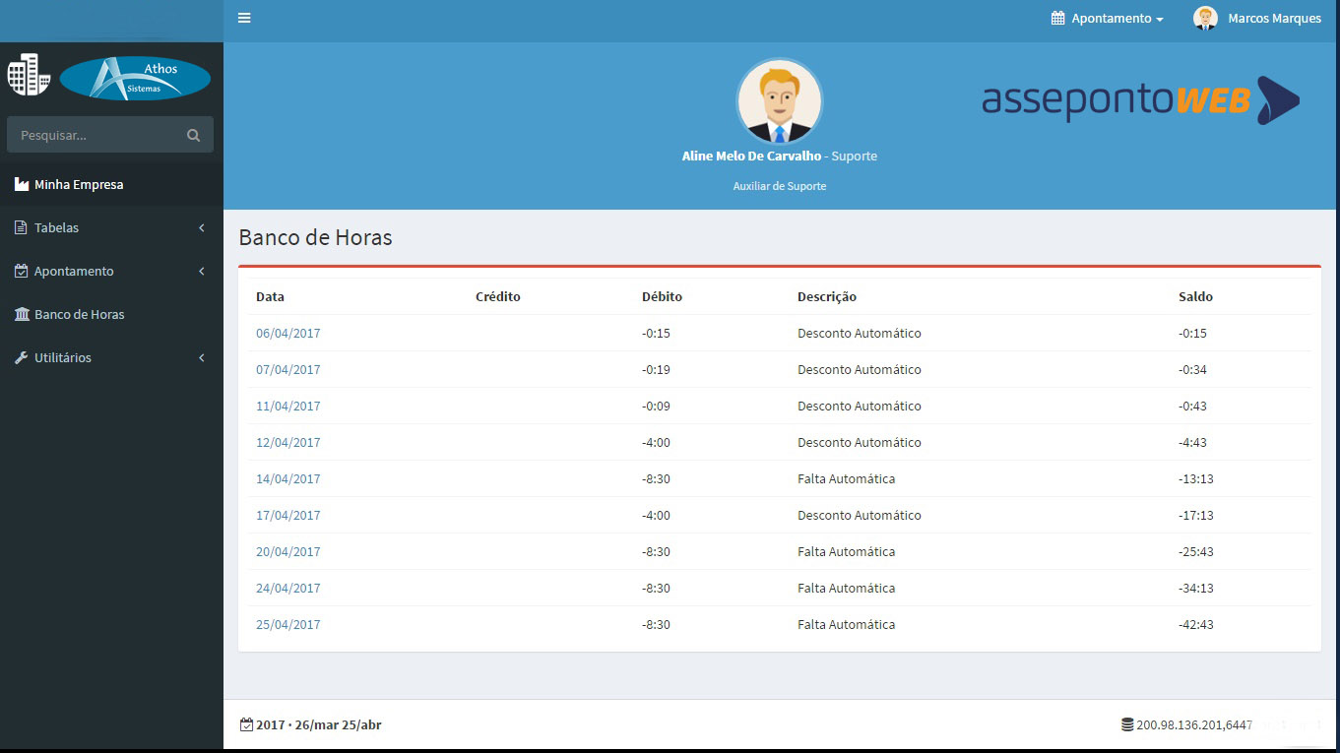The image size is (1340, 753).
Task: Click the search magnifier icon
Action: (x=193, y=135)
